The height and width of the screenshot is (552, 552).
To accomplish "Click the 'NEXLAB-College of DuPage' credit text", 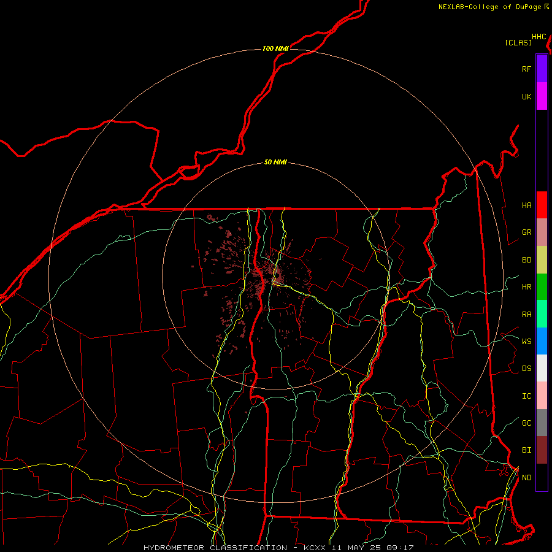I will pos(489,7).
